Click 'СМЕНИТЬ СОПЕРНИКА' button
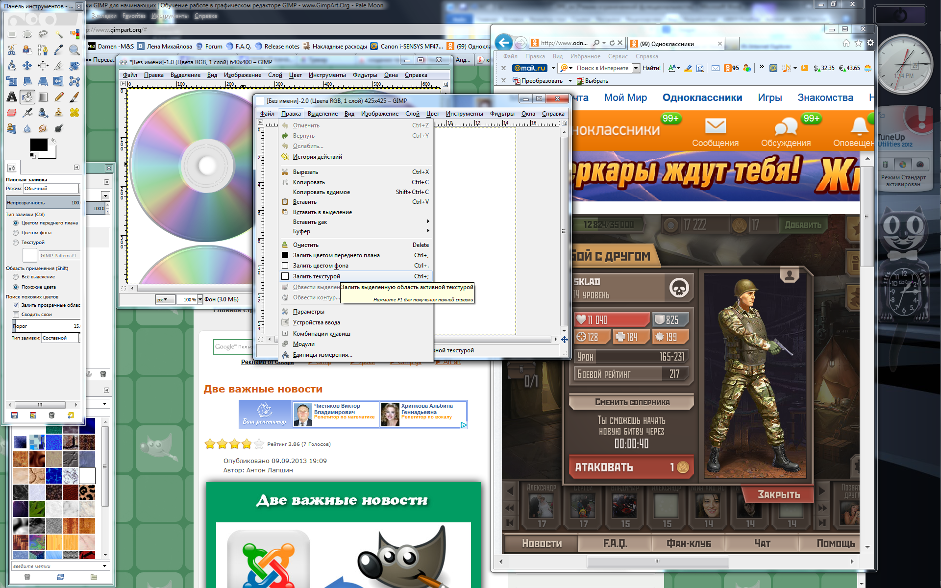This screenshot has width=941, height=588. (x=632, y=402)
